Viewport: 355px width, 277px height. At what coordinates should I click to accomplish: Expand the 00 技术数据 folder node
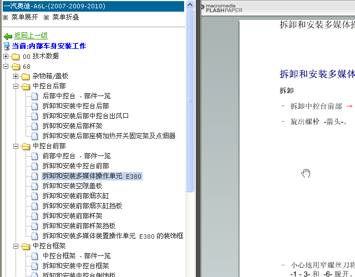[x=6, y=56]
